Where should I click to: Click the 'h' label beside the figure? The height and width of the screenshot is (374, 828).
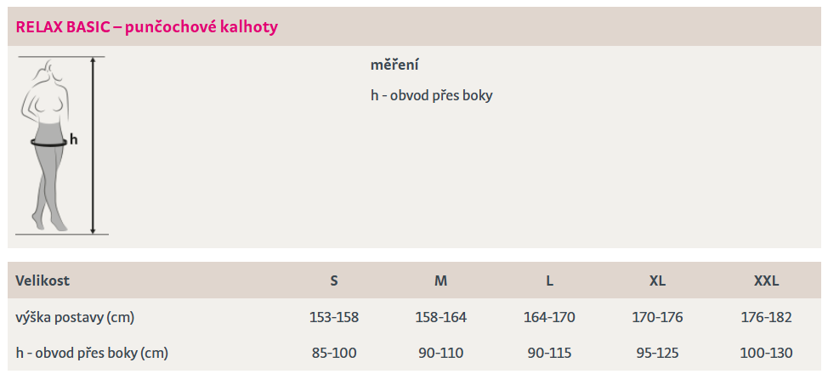(74, 139)
